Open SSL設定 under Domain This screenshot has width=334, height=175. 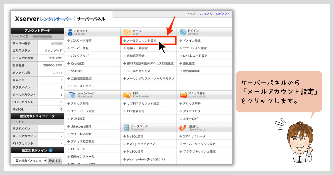189,63
